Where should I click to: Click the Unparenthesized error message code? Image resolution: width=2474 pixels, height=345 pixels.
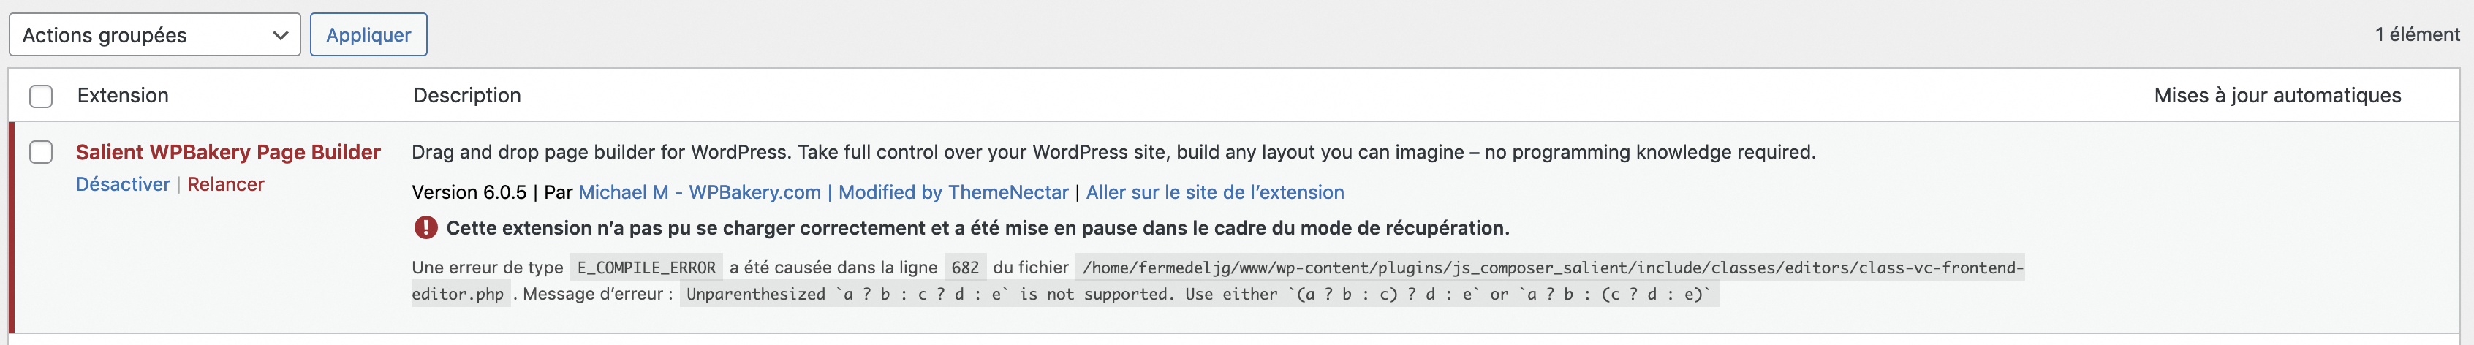pos(1198,294)
